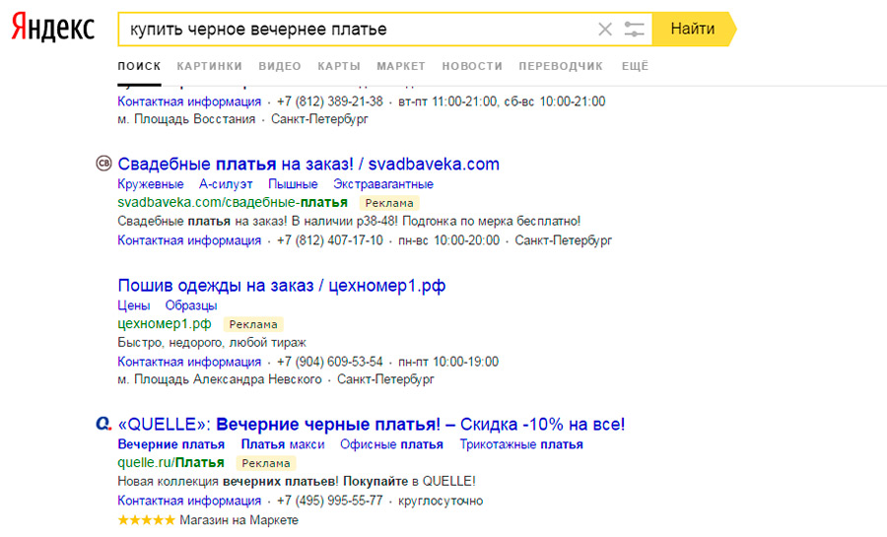Click the Реклама label beside цехномер1.рф
Screen dimensions: 887x537
253,324
